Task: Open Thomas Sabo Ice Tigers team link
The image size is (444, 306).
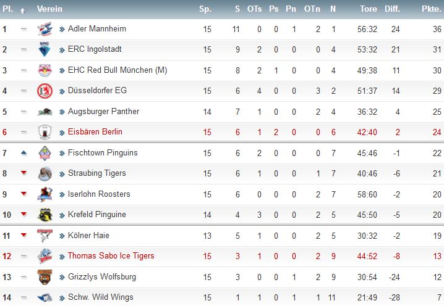Action: click(x=111, y=256)
